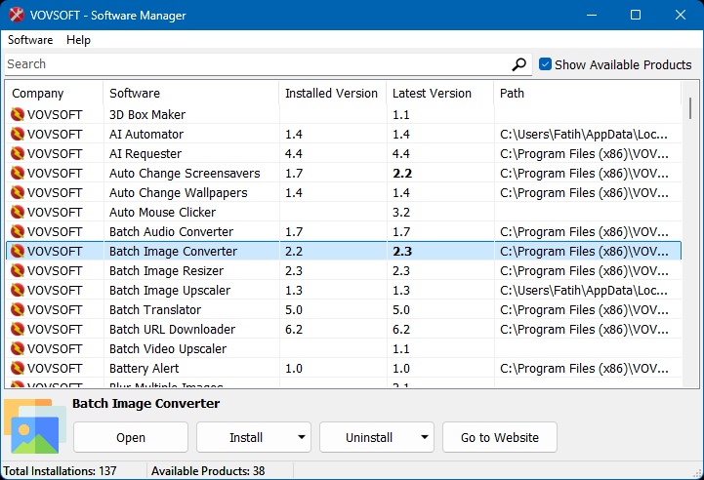Click the VOVSOFT icon in Battery Alert row
The width and height of the screenshot is (704, 480).
click(x=18, y=369)
